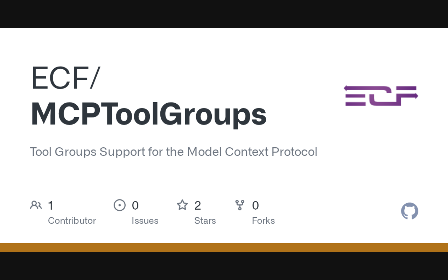Select the Contributor label
This screenshot has height=280, width=448.
(72, 220)
